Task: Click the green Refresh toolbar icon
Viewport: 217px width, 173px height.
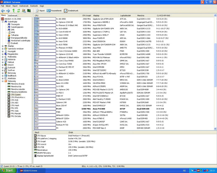Action: (x=18, y=11)
